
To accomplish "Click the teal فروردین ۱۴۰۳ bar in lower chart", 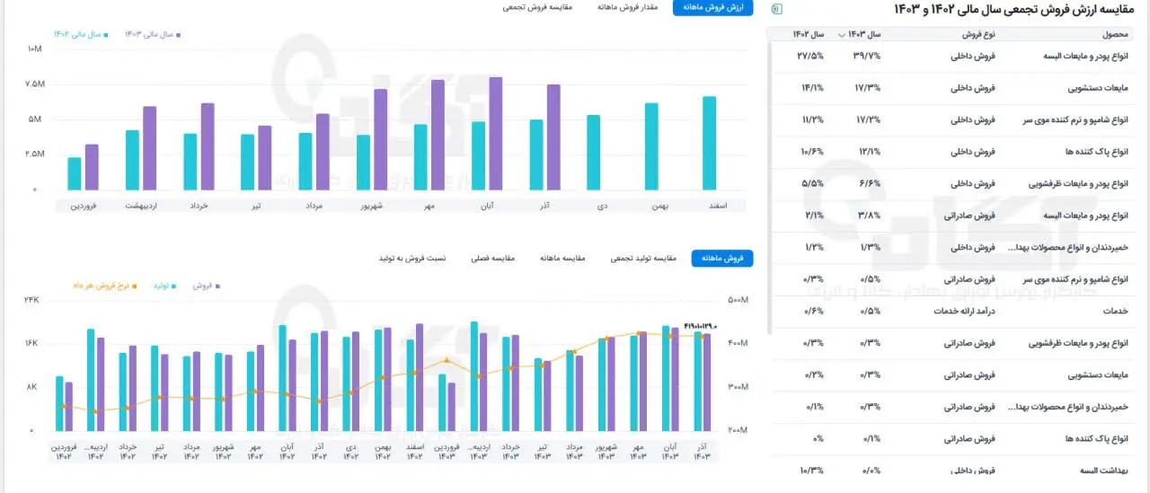I will 442,402.
